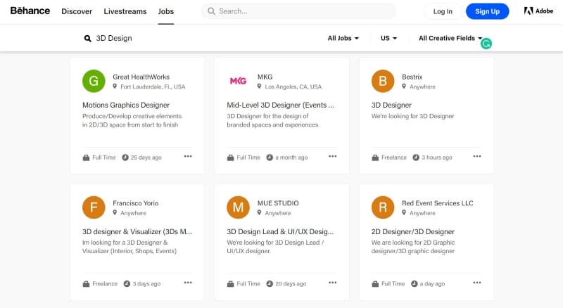
Task: Click the magnifier icon beside 3D Design
Action: pyautogui.click(x=87, y=39)
